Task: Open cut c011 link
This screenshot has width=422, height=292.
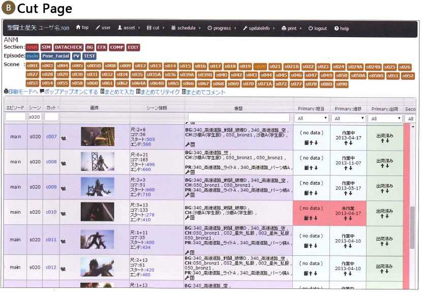Action: click(51, 240)
